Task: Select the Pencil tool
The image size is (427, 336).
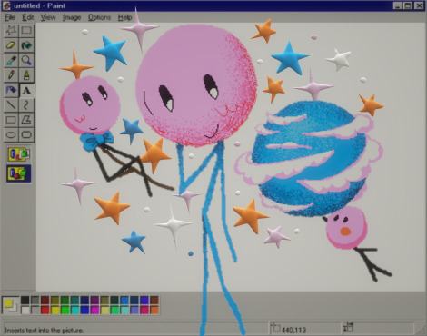Action: click(x=11, y=74)
